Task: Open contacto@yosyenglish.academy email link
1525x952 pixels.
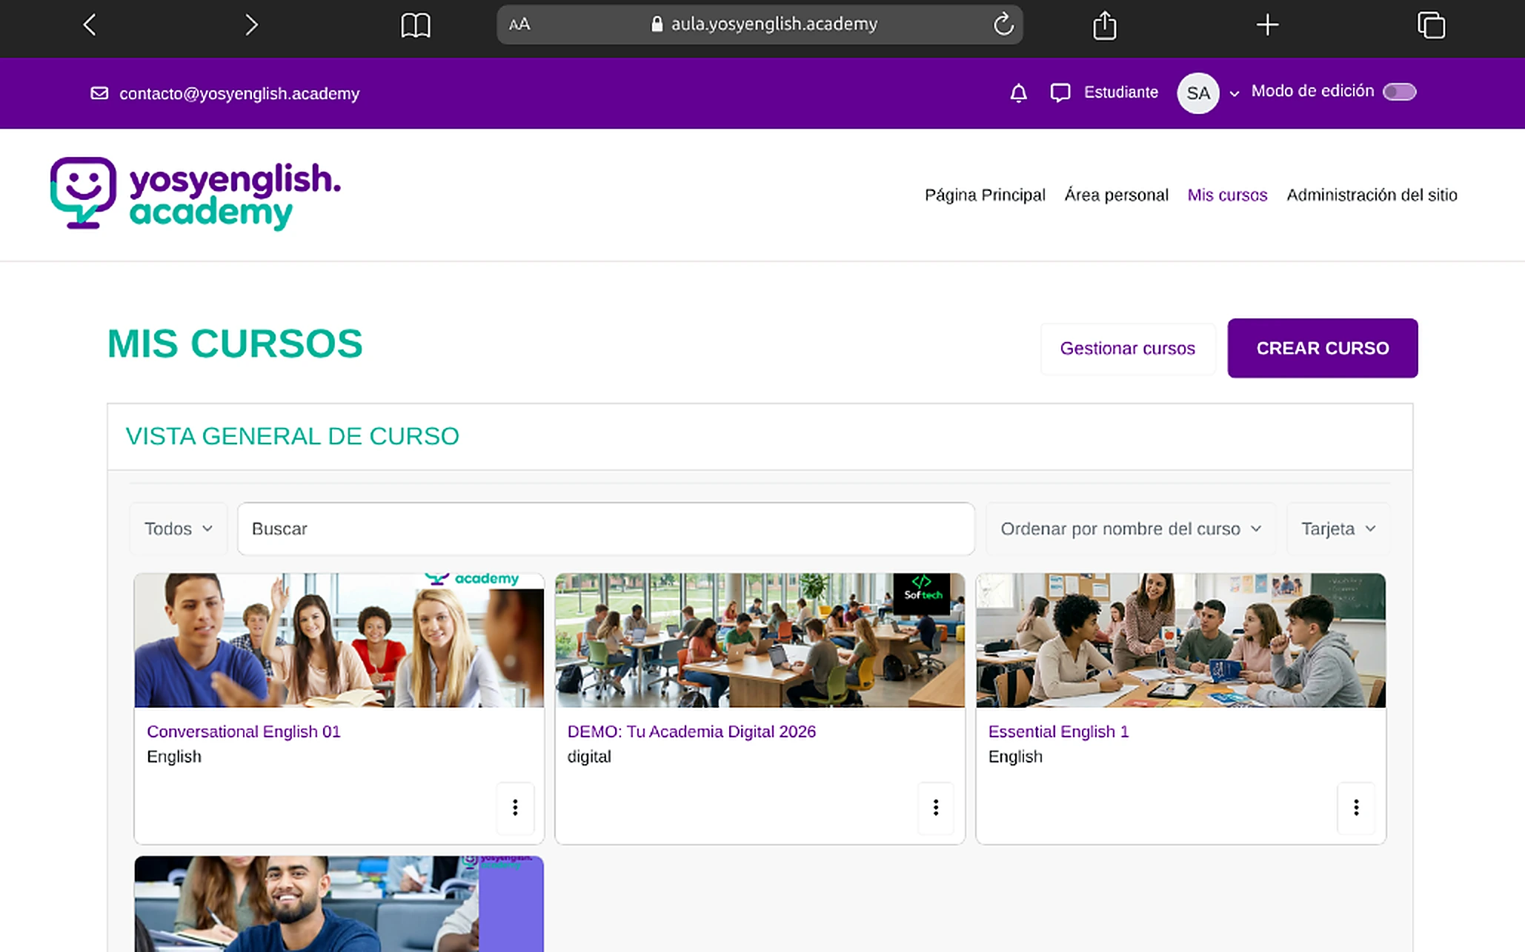Action: coord(239,93)
